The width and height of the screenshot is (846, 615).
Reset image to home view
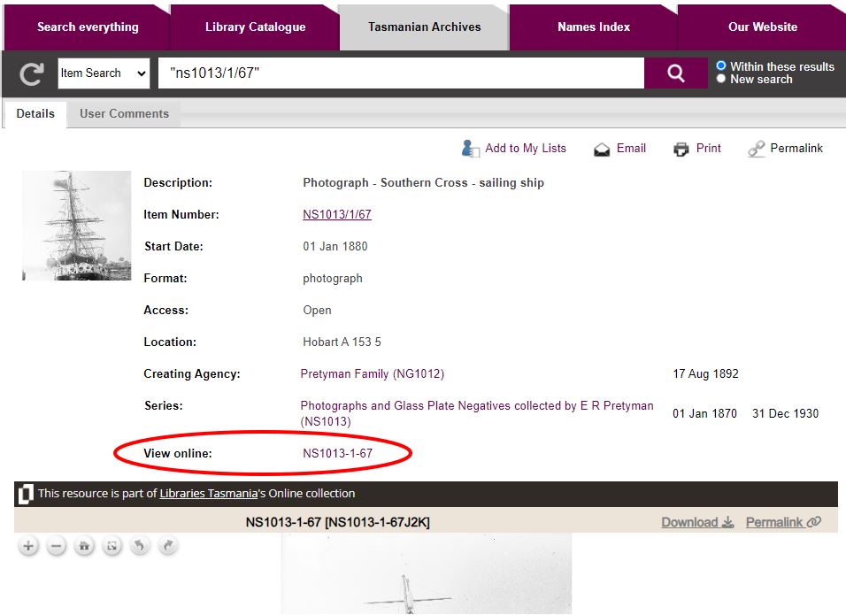pos(84,546)
